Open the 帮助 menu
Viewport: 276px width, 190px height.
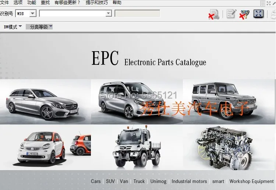117,3
